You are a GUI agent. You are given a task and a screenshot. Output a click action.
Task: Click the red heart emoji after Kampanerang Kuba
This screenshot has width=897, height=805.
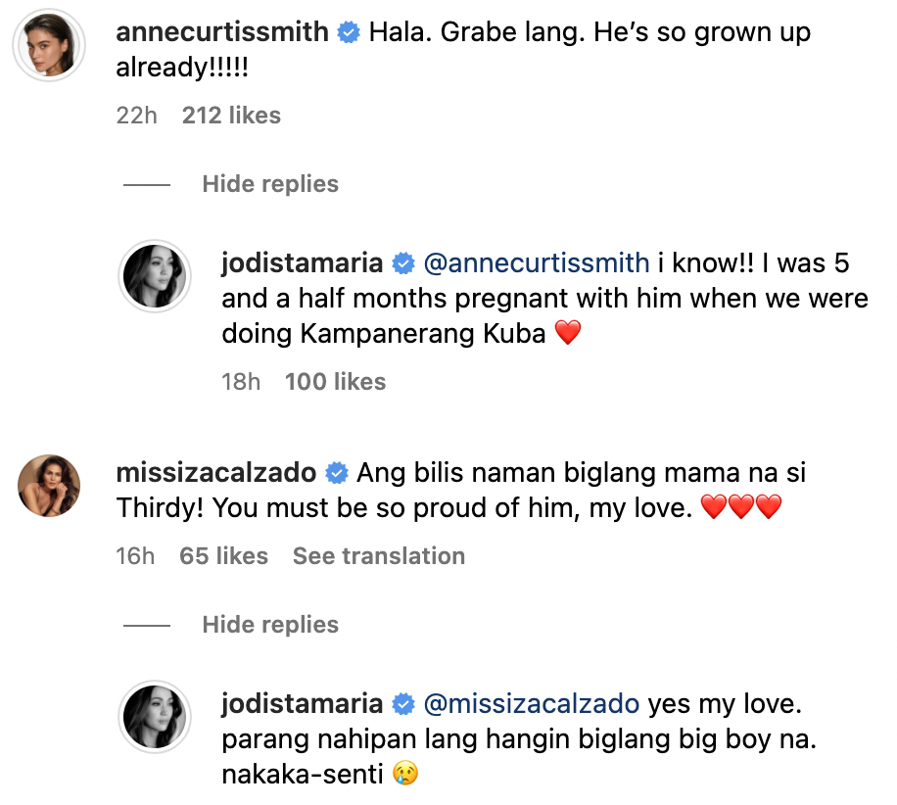click(x=566, y=333)
